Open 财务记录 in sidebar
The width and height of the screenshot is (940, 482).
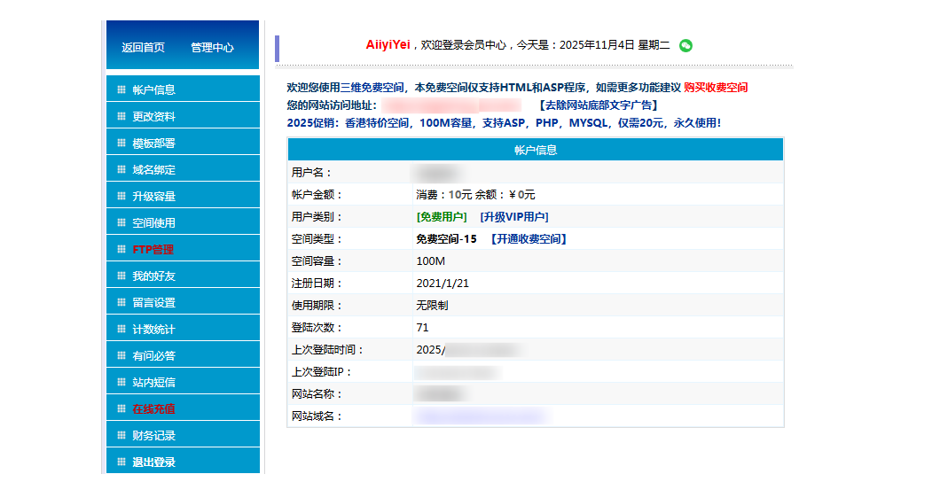(154, 435)
